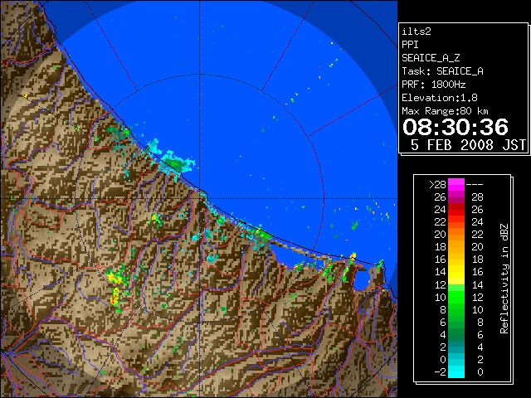Select the '-2' legend label
Viewport: 531px width, 398px height.
coord(440,371)
